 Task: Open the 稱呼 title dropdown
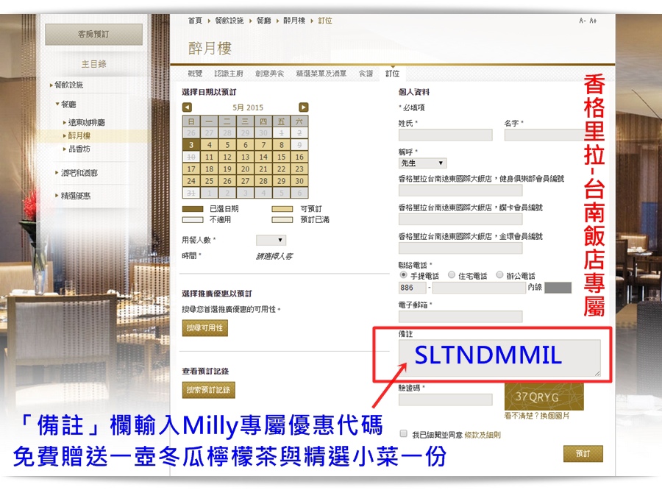point(422,163)
